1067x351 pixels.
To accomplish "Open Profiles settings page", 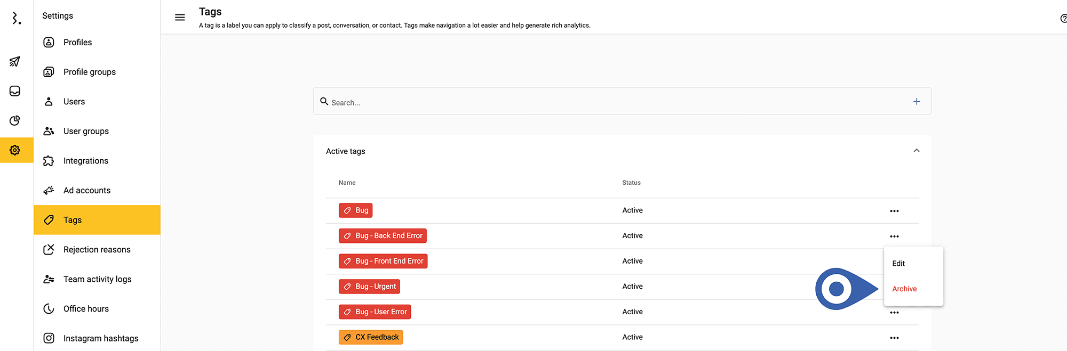I will coord(77,43).
